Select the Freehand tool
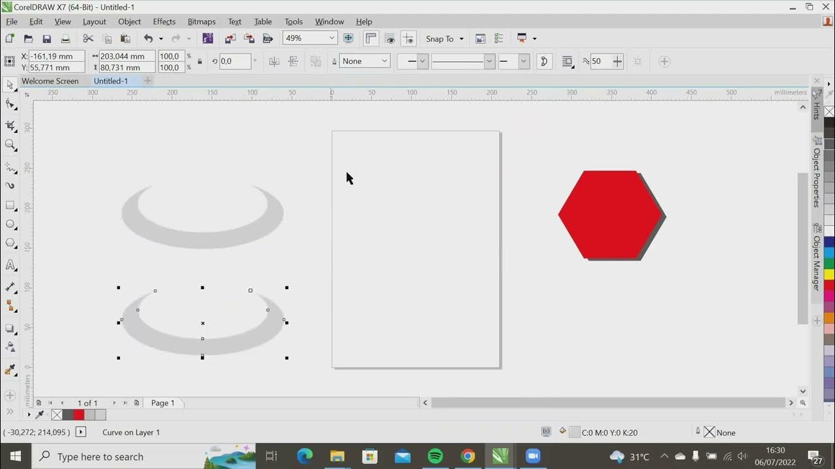The image size is (835, 469). click(10, 167)
